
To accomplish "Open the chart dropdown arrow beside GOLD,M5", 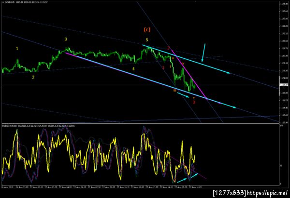I will pyautogui.click(x=3, y=2).
